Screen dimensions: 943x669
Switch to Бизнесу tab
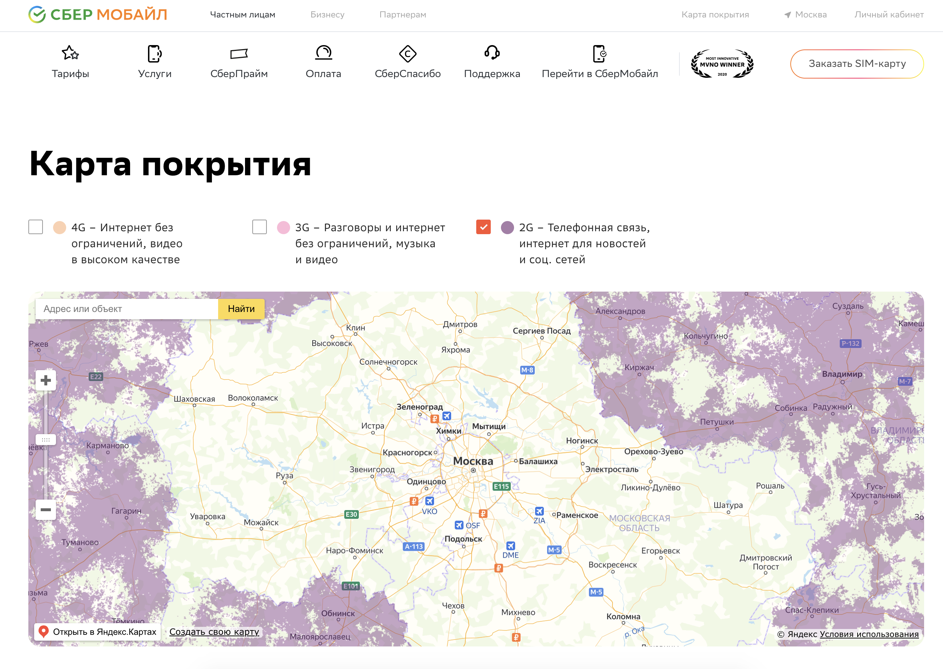[328, 15]
